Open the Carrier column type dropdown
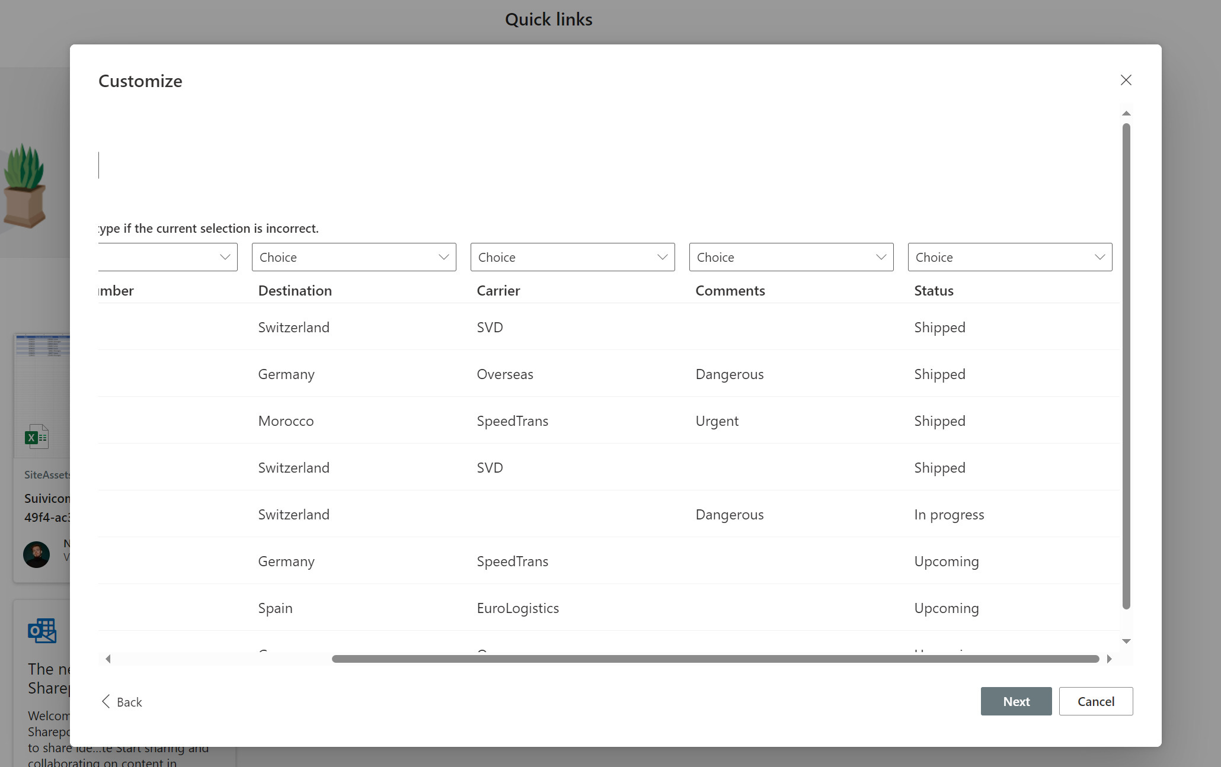Screen dimensions: 1221x767 [572, 257]
